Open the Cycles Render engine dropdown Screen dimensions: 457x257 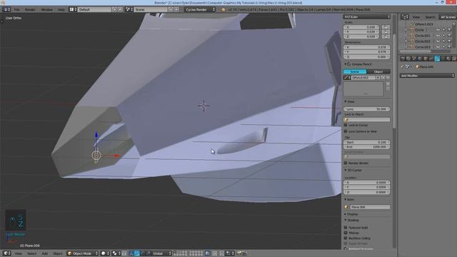point(200,9)
